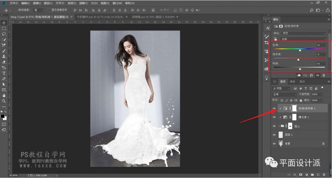Select the Brush tool

coord(4,51)
